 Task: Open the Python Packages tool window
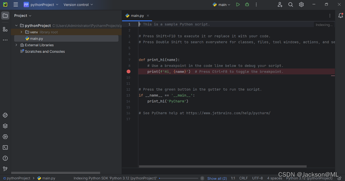point(5,126)
